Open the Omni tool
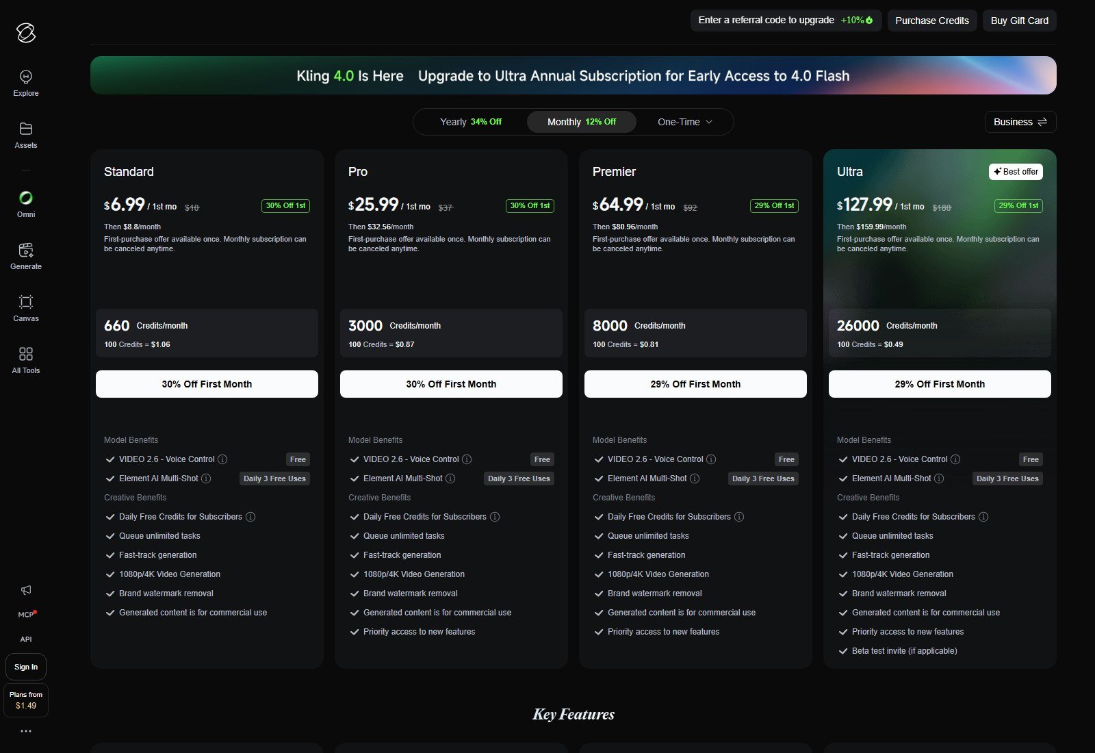Screen dimensions: 1095x753 click(x=26, y=204)
